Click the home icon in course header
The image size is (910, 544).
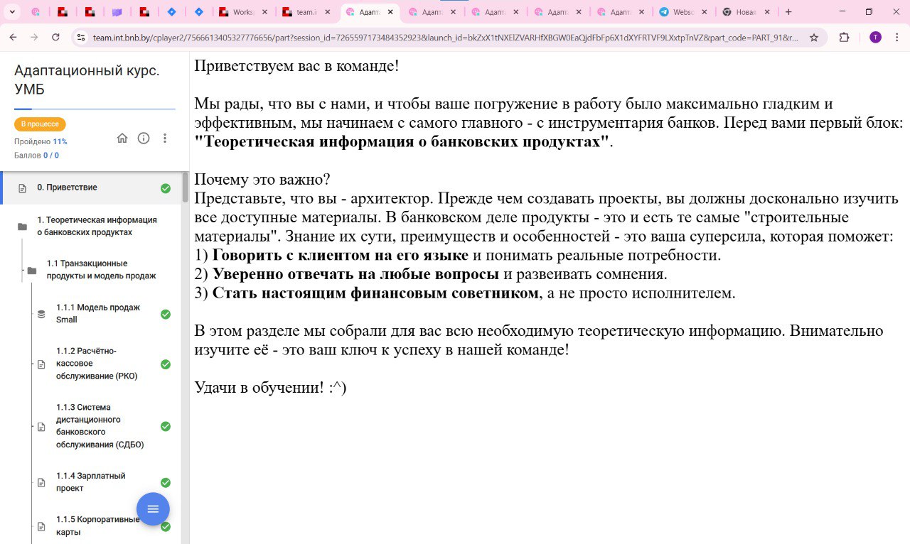click(x=122, y=138)
